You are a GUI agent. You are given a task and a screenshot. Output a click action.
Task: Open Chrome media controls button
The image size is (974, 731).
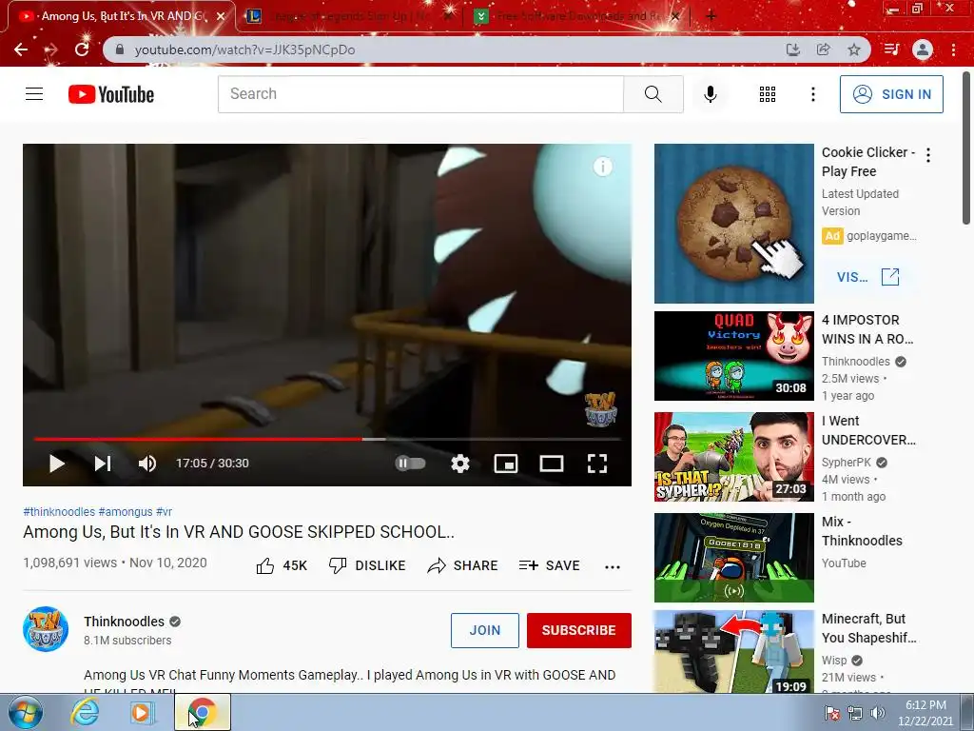click(891, 49)
